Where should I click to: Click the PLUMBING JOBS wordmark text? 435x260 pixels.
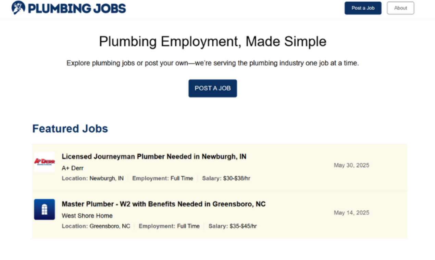pyautogui.click(x=77, y=8)
